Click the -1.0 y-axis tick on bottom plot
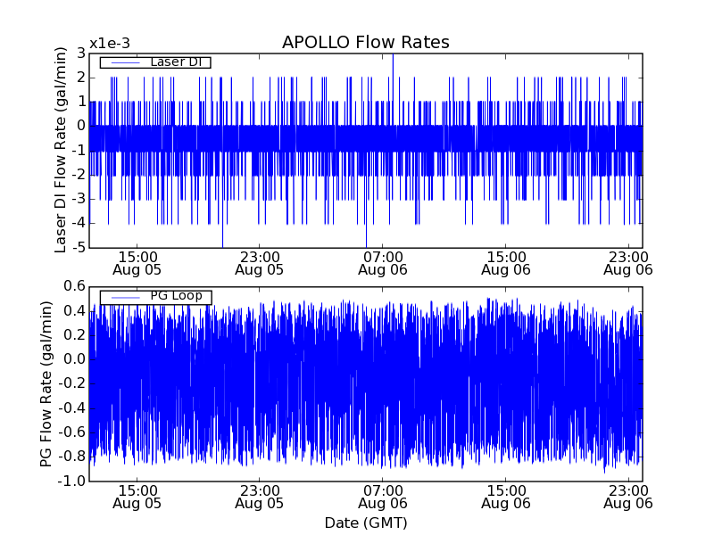The image size is (714, 535). (72, 481)
